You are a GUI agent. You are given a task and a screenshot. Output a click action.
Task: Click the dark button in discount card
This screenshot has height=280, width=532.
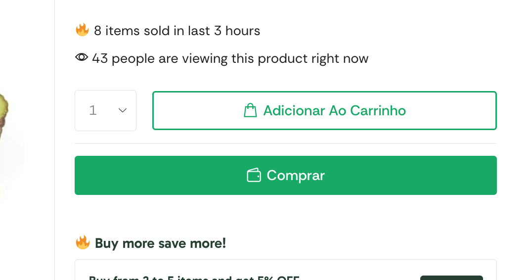451,278
